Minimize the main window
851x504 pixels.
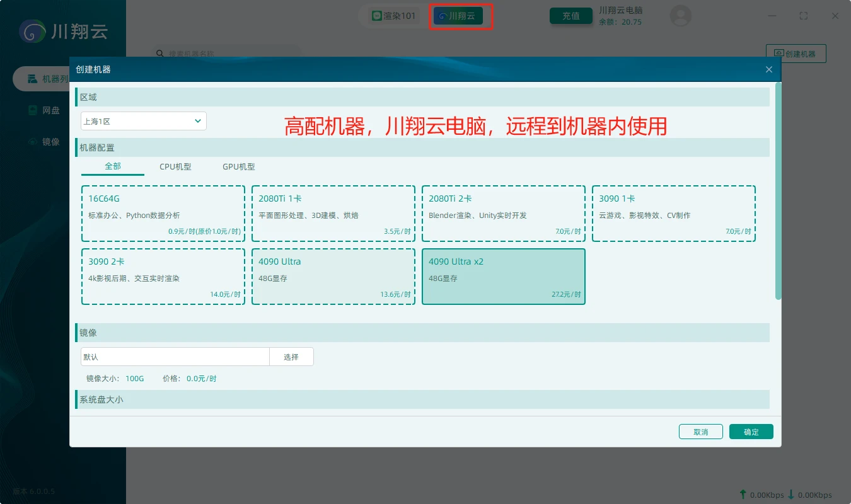pyautogui.click(x=773, y=16)
